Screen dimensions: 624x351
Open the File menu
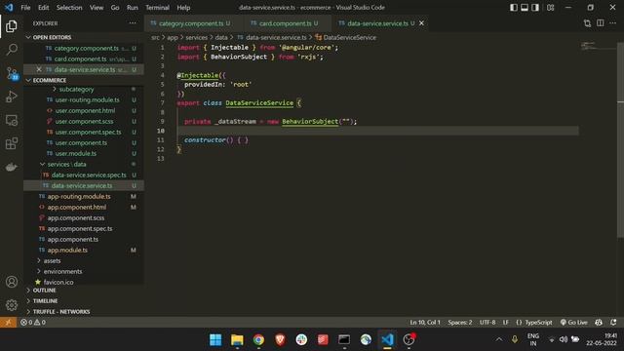coord(25,8)
